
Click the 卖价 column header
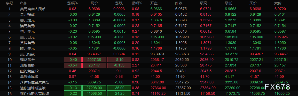(x=278, y=3)
